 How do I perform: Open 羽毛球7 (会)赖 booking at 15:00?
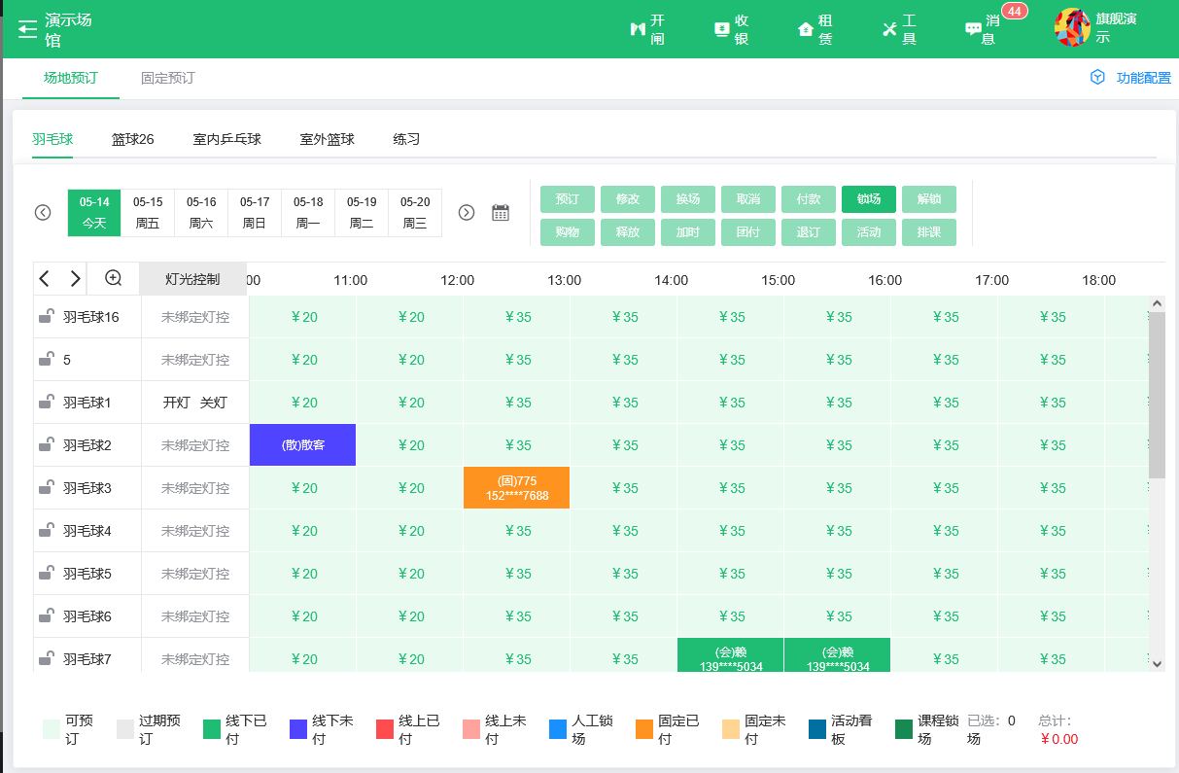(x=837, y=656)
